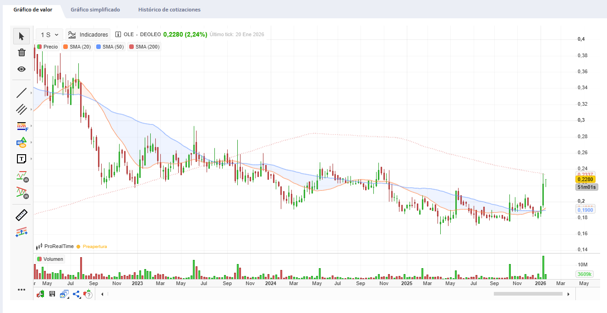Click the red SMA (200) color swatch

(131, 47)
